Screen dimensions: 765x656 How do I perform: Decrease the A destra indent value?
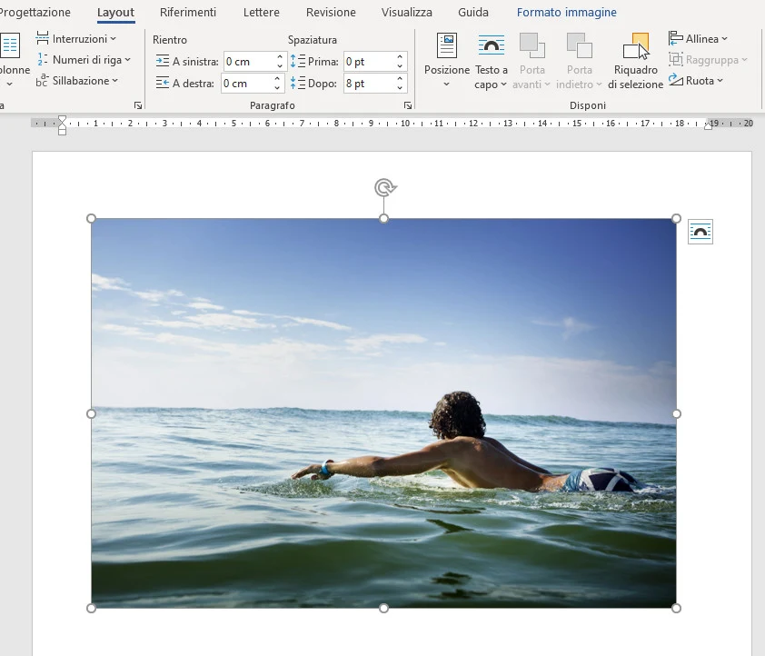pyautogui.click(x=278, y=88)
